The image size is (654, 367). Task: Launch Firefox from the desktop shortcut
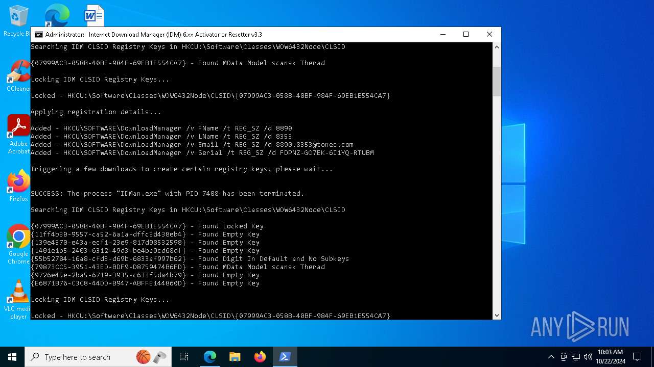click(18, 186)
